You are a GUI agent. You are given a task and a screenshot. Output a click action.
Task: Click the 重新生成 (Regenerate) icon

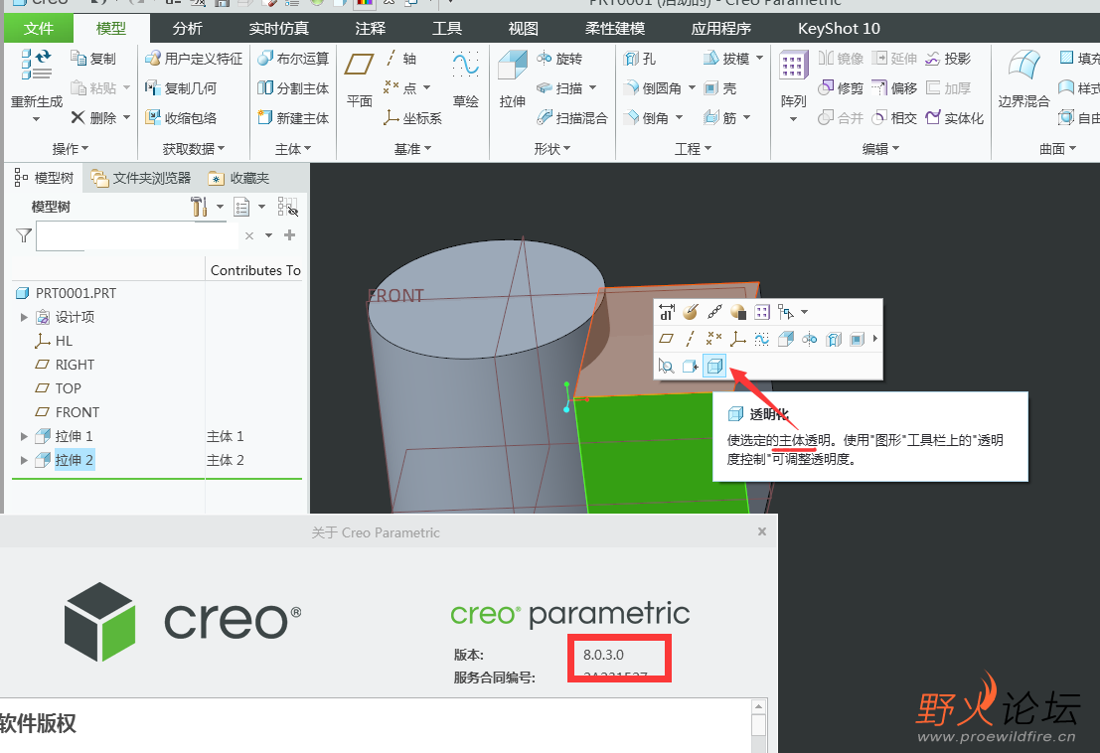pos(37,65)
